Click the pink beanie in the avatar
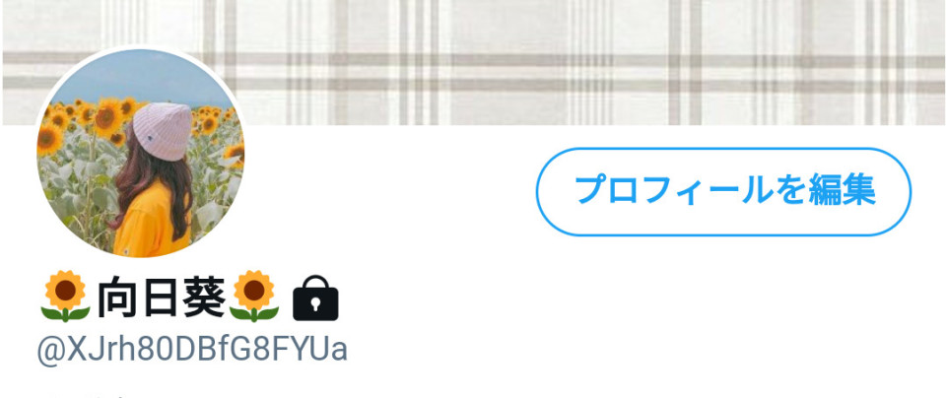Viewport: 946px width, 398px height. (162, 131)
